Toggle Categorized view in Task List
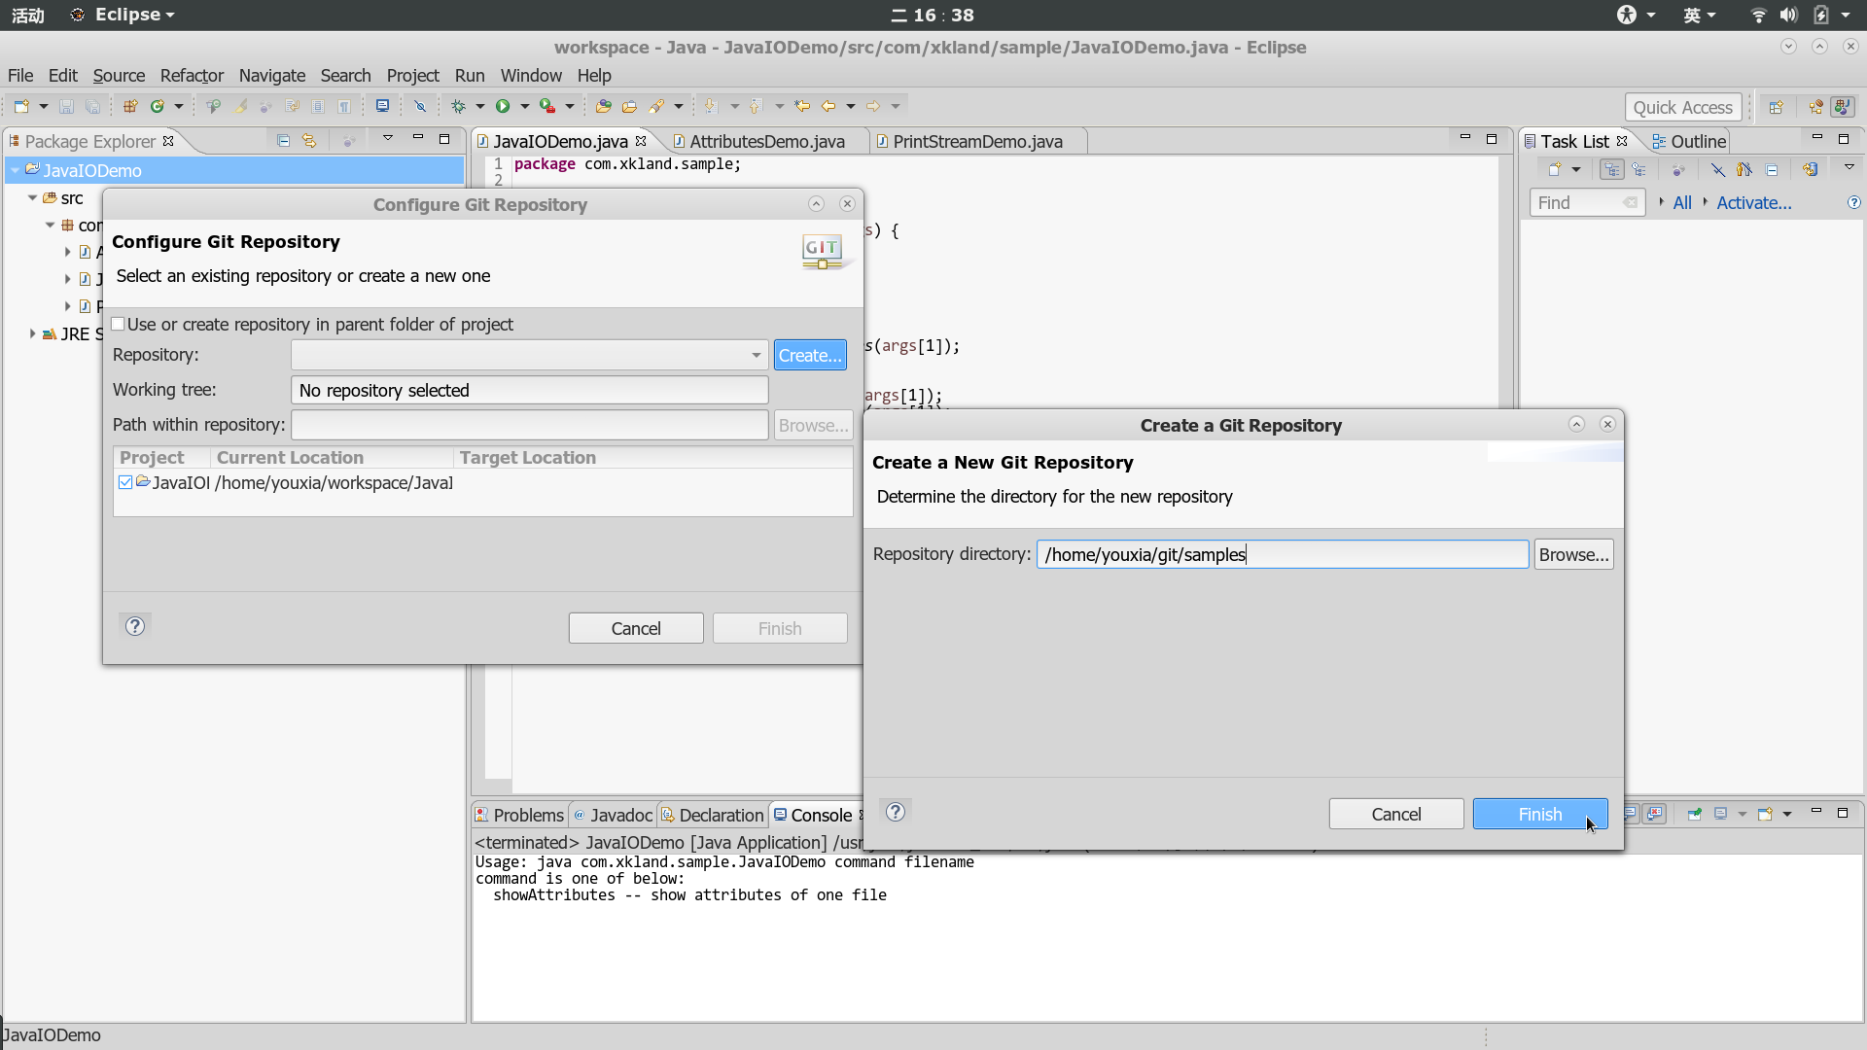 (1611, 169)
